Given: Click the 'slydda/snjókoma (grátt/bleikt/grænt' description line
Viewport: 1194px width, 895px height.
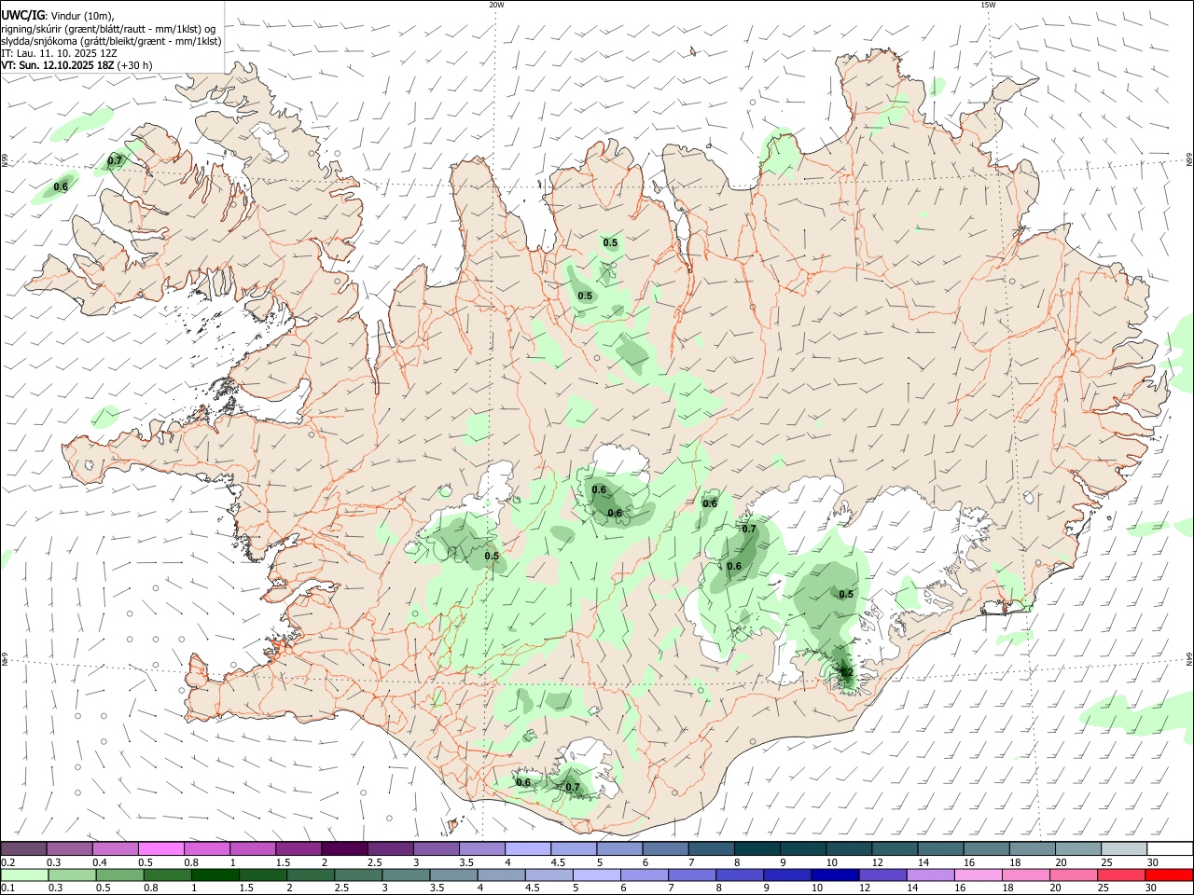Looking at the screenshot, I should coord(111,40).
